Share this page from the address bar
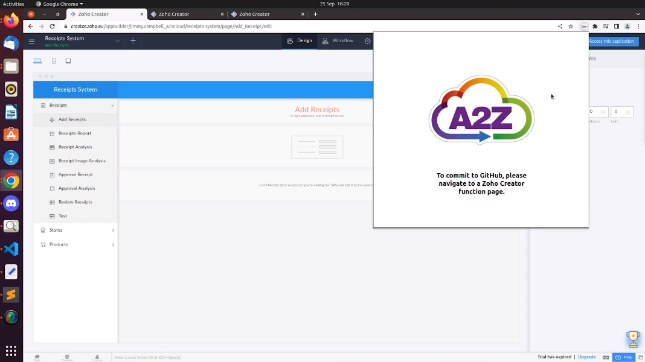 [560, 27]
